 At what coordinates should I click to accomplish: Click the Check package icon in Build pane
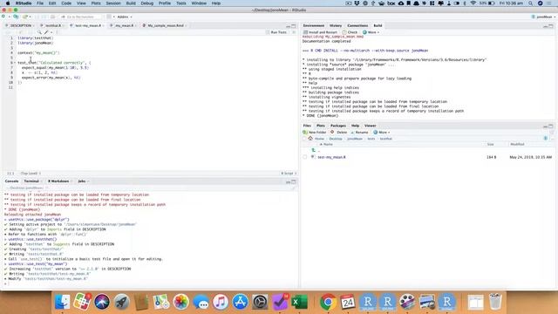point(344,32)
